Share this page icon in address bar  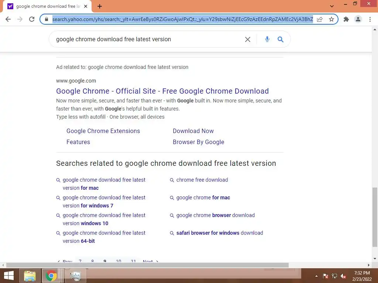click(320, 19)
